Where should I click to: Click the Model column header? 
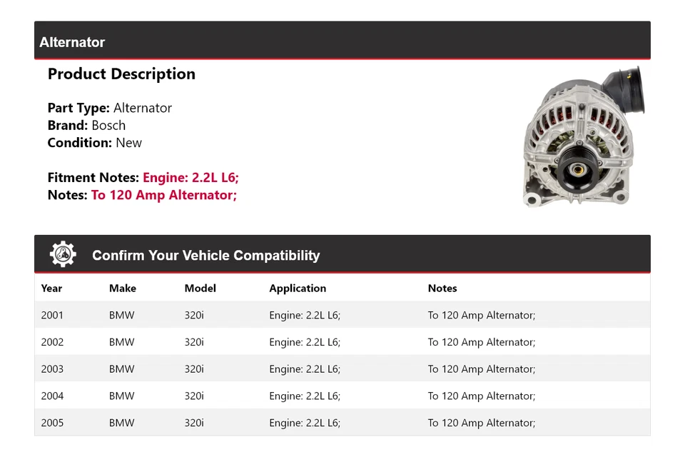click(x=200, y=288)
